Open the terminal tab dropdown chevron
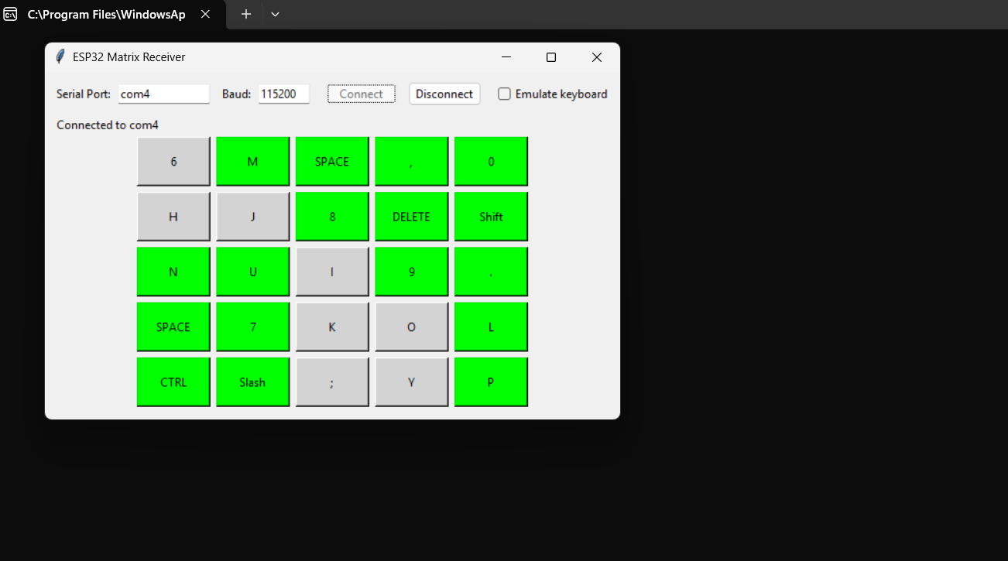The image size is (1008, 561). [x=275, y=14]
